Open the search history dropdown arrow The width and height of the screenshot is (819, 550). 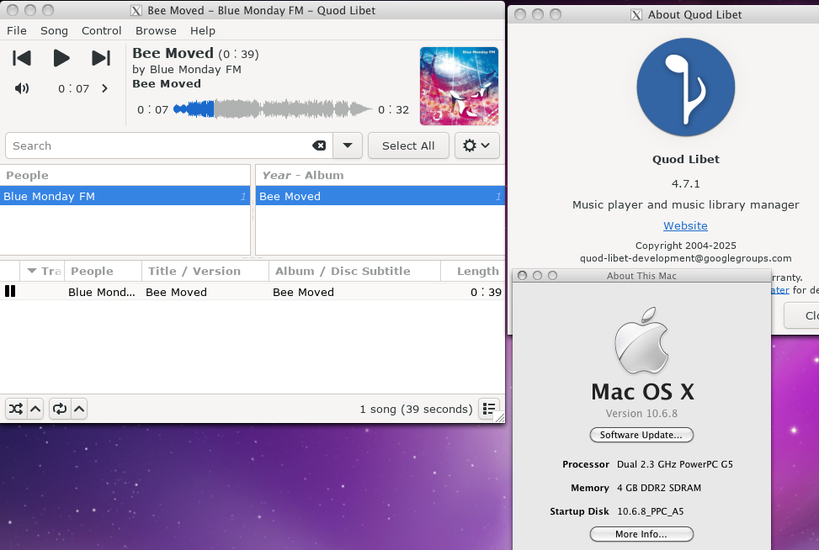coord(348,145)
